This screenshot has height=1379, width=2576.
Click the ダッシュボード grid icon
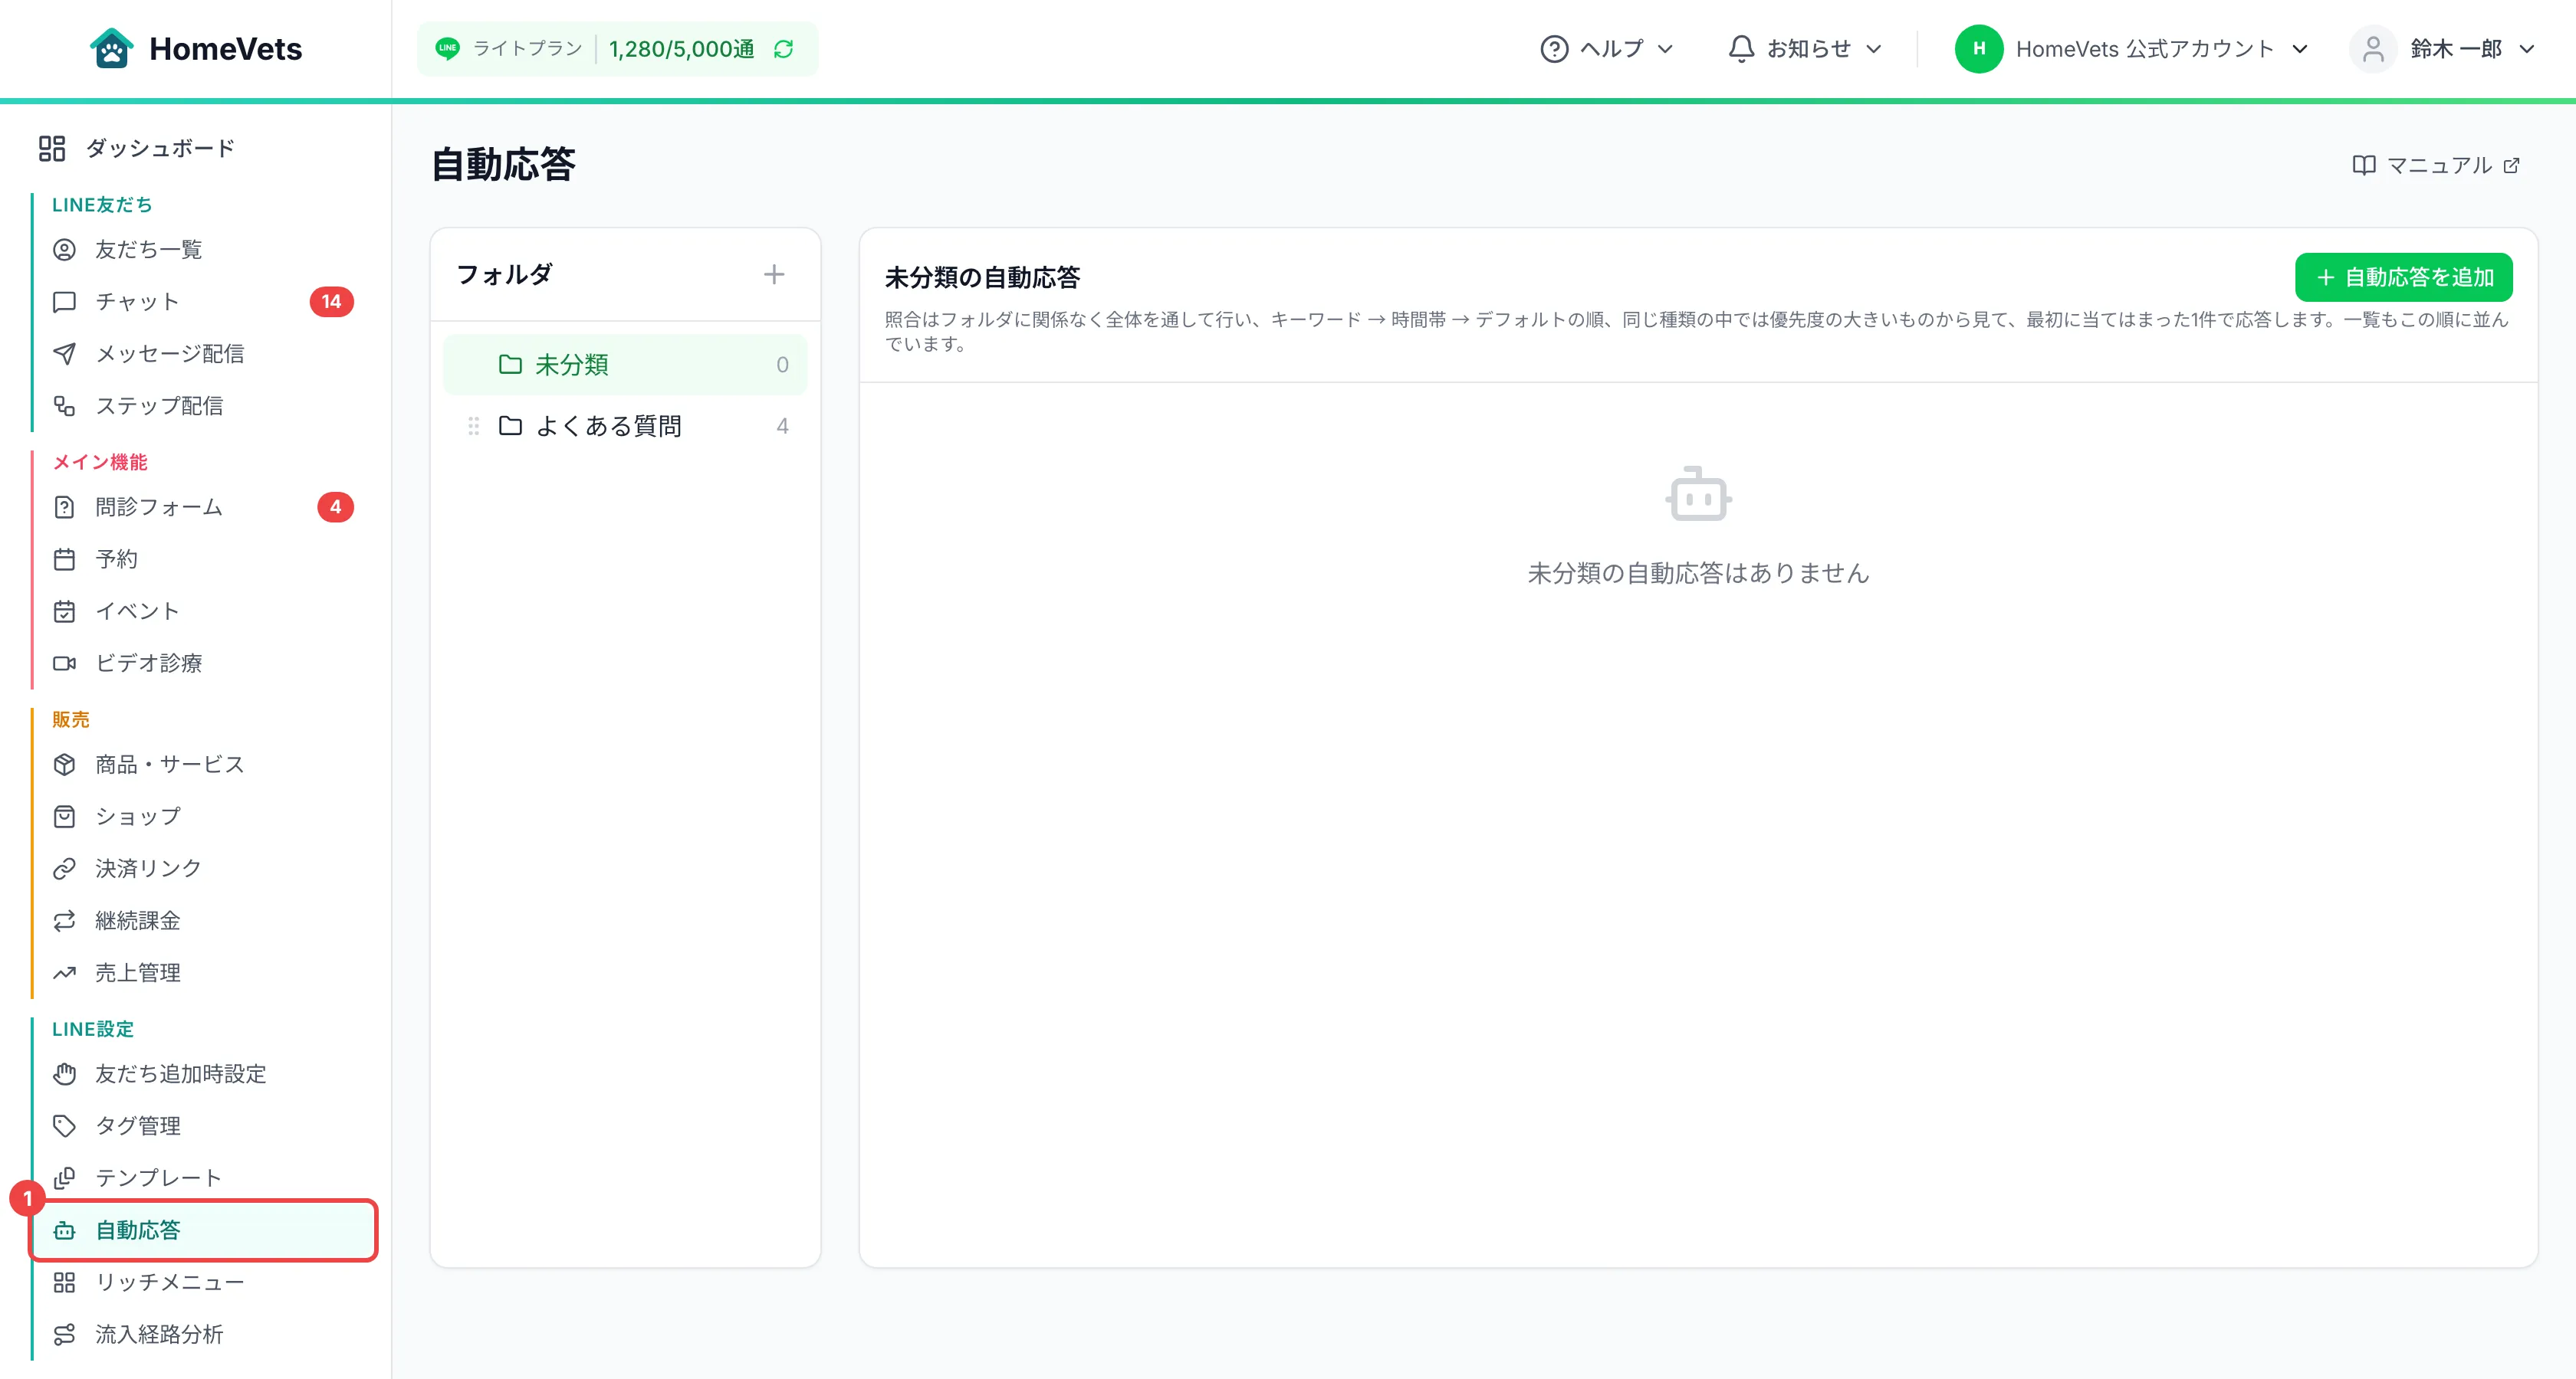tap(52, 148)
